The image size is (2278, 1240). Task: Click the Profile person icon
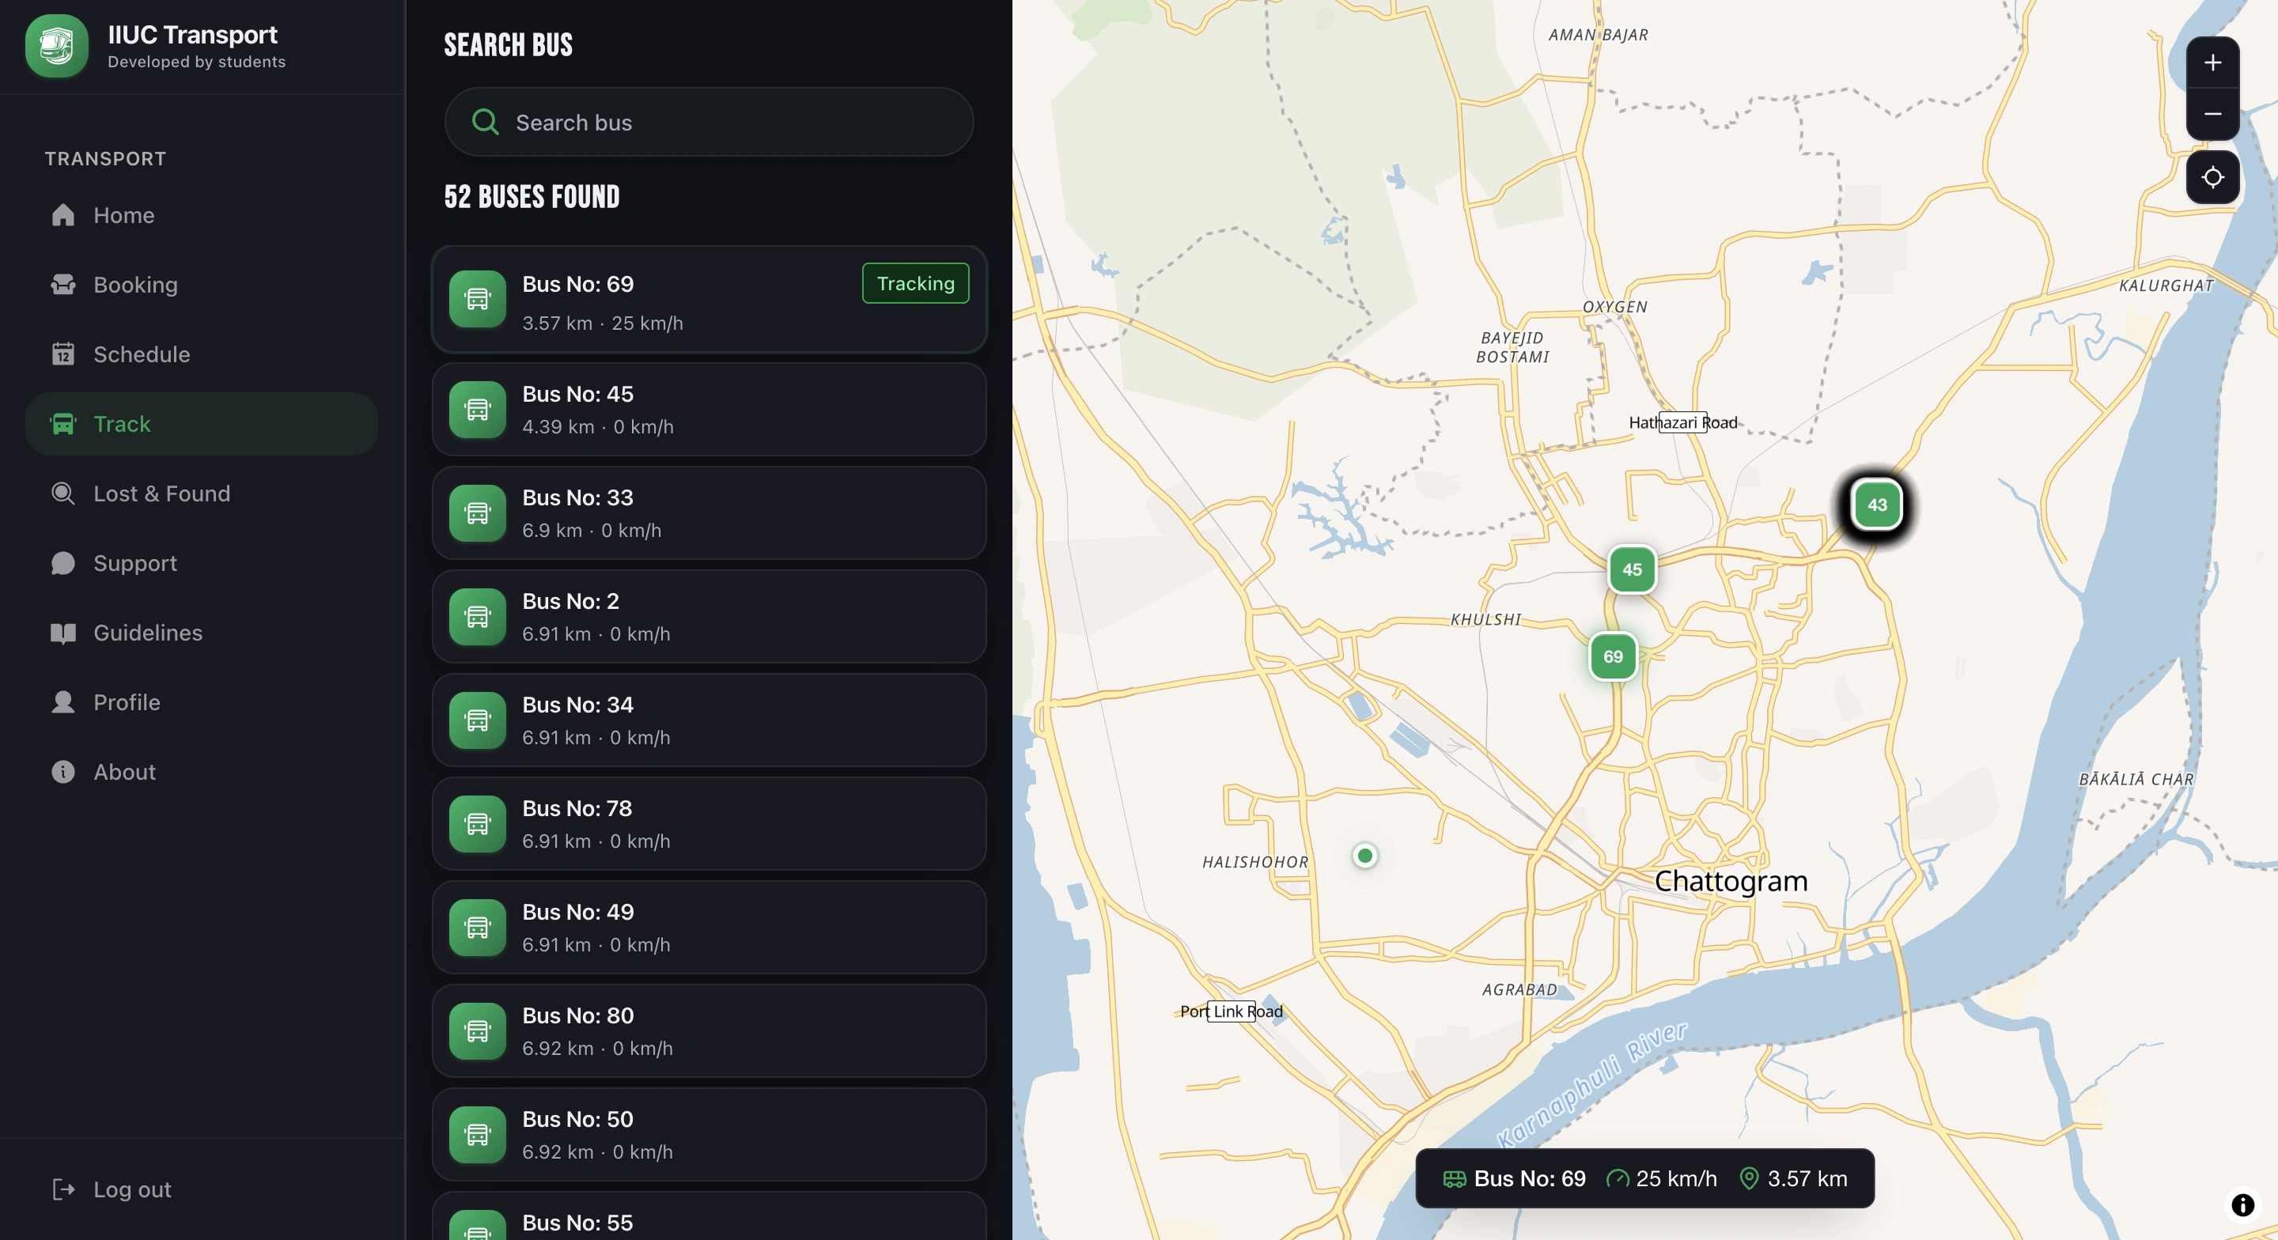(x=62, y=702)
